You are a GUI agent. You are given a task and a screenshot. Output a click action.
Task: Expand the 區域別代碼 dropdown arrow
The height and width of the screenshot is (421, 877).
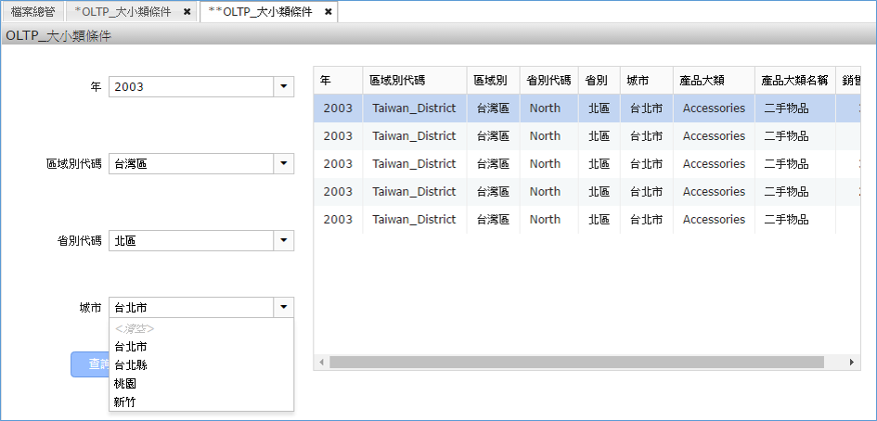coord(283,164)
